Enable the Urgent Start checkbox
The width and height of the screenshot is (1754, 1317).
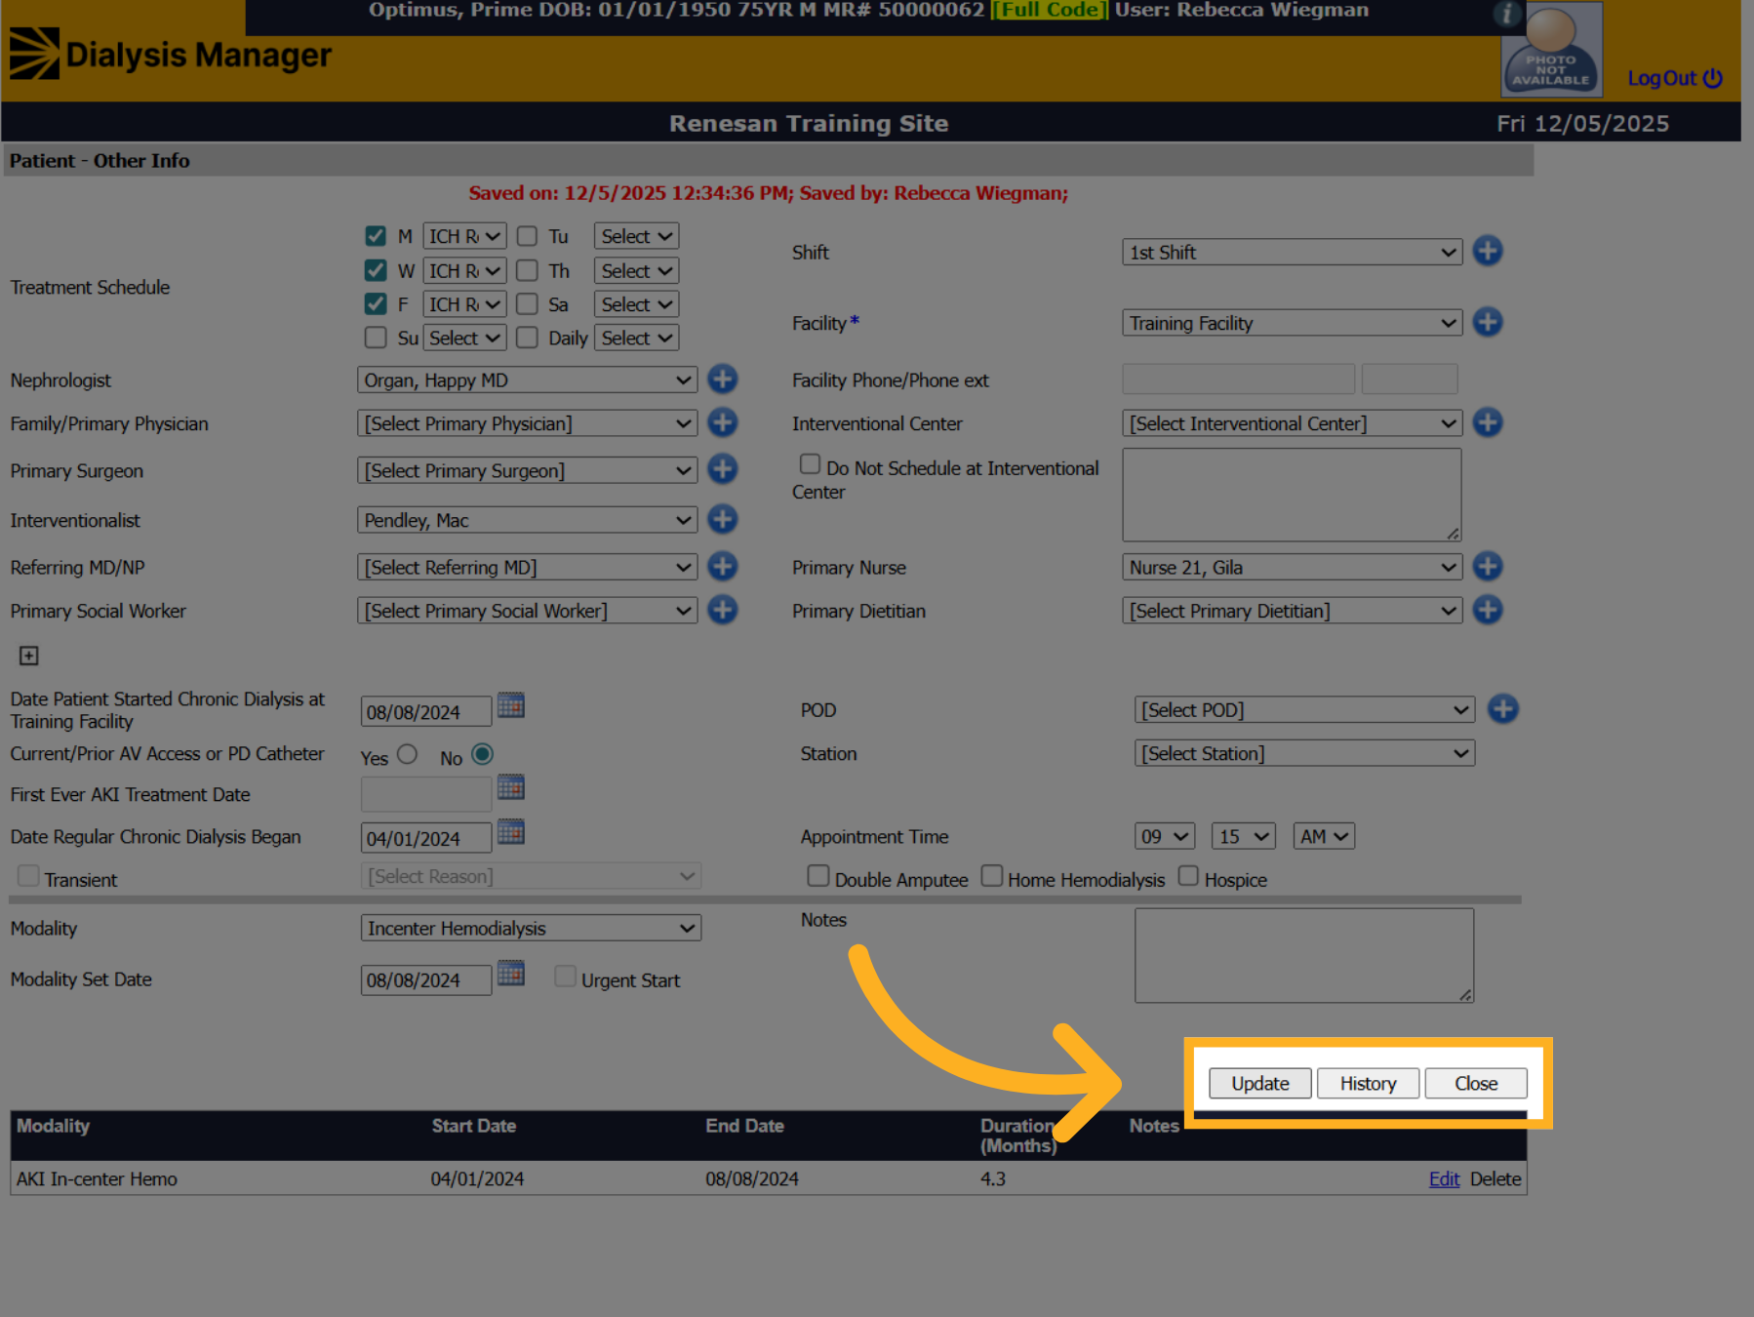[x=565, y=976]
